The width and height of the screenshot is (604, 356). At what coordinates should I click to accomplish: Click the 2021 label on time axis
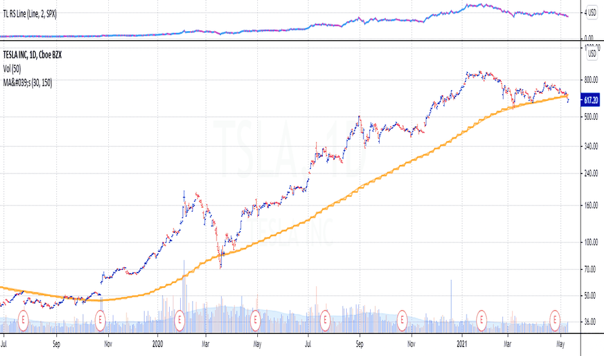462,344
